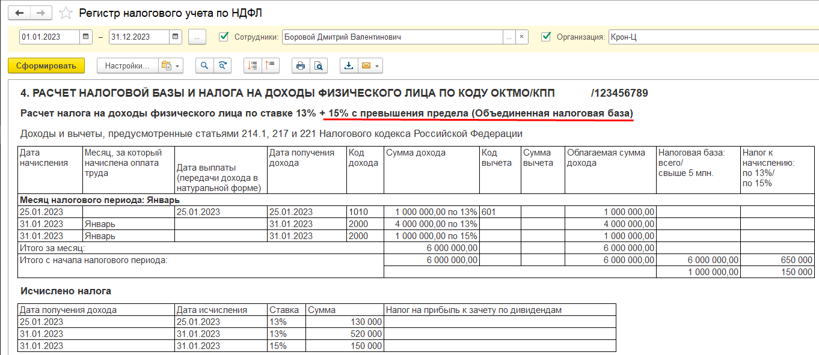Click the Find next icon
This screenshot has height=355, width=819.
click(x=222, y=66)
